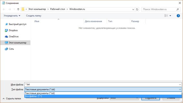
Task: Expand address bar history dropdown
Action: point(133,9)
